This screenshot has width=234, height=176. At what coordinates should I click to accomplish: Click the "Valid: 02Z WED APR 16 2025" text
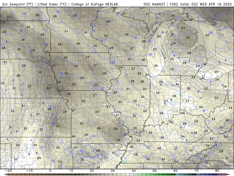click(x=206, y=4)
